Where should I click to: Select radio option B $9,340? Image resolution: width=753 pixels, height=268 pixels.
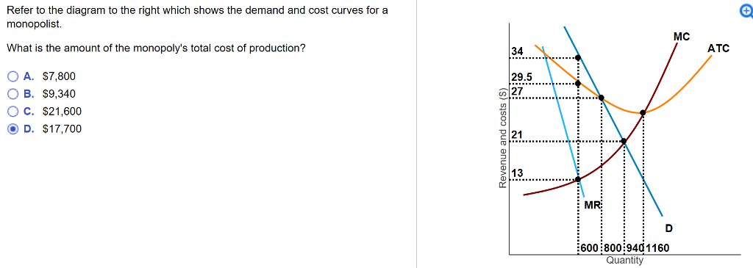pos(14,94)
